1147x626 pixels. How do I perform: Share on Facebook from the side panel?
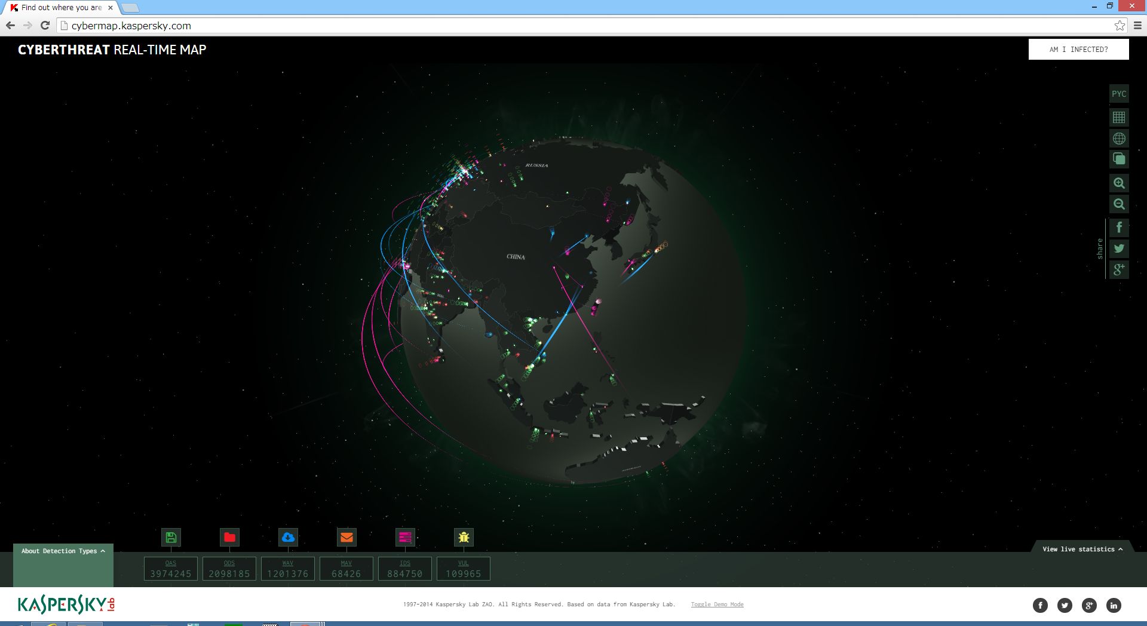[x=1119, y=228]
